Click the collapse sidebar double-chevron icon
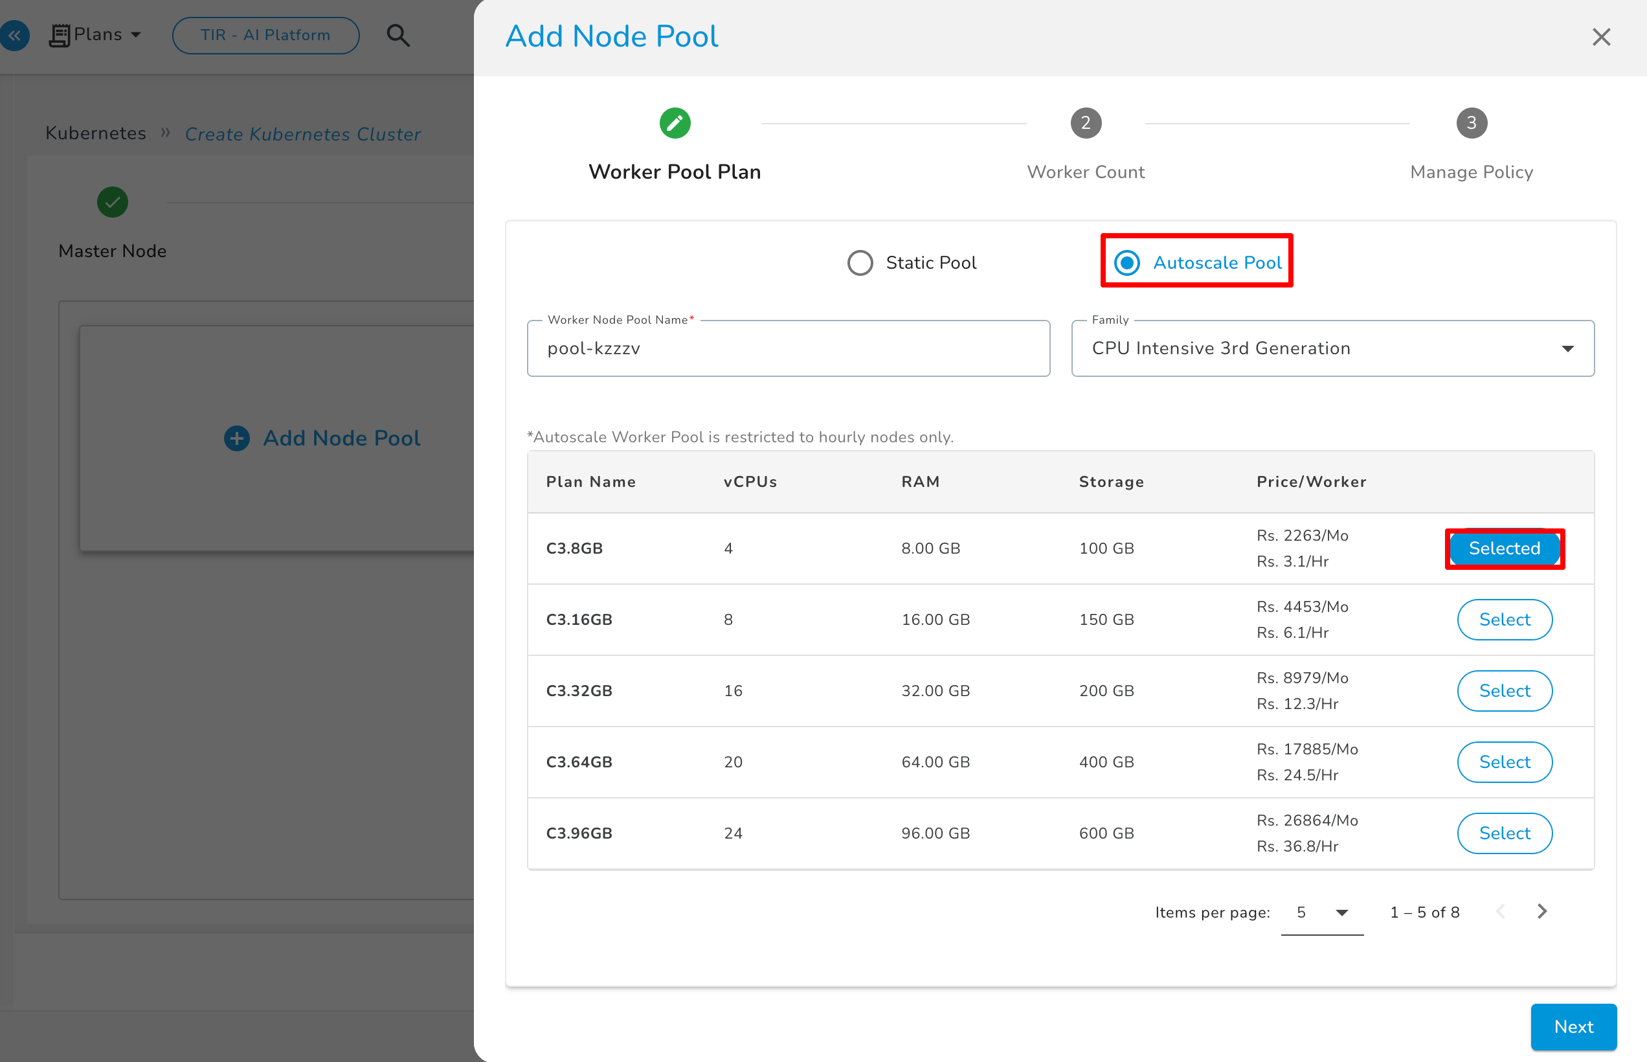The height and width of the screenshot is (1062, 1647). (14, 35)
